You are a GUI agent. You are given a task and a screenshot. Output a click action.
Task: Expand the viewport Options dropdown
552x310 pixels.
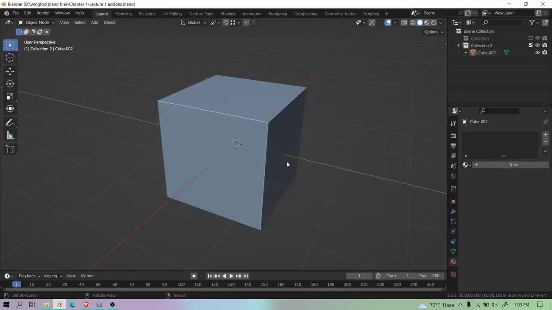click(433, 32)
